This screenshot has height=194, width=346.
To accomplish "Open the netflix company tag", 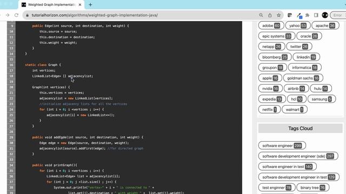I will coord(269,109).
